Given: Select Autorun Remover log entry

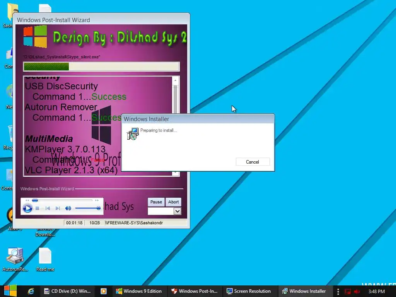Looking at the screenshot, I should [61, 107].
